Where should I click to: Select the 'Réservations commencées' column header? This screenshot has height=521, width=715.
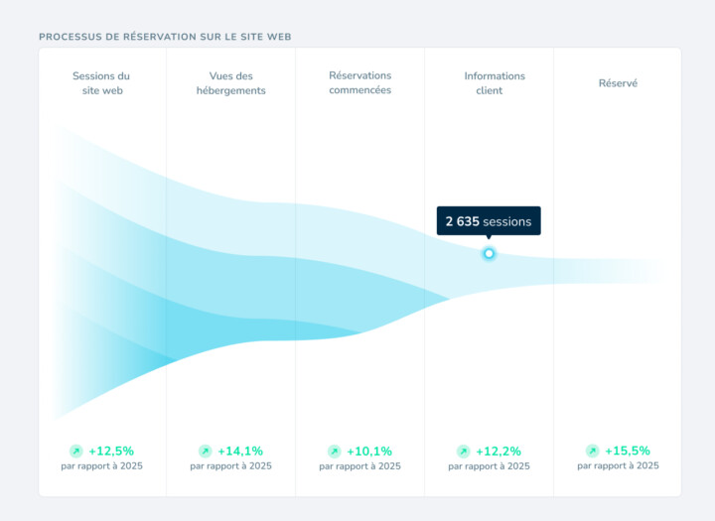pyautogui.click(x=359, y=82)
